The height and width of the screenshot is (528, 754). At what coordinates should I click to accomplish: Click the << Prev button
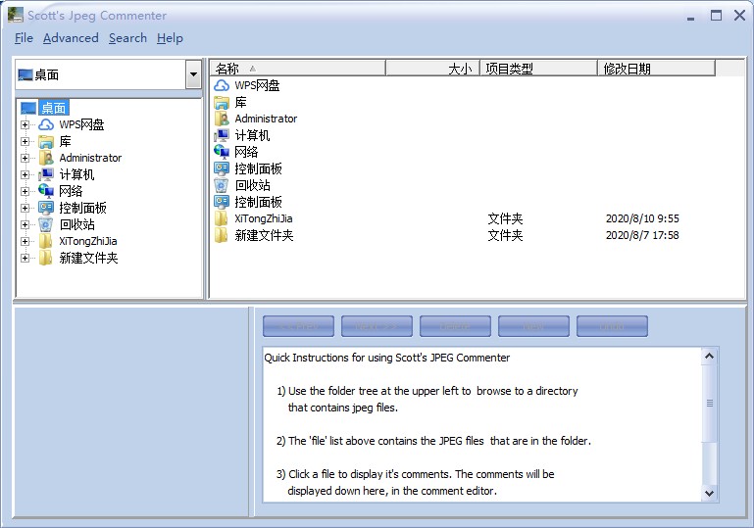298,326
